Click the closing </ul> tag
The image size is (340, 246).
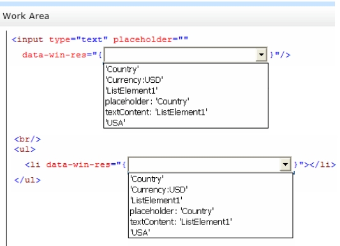pos(27,180)
